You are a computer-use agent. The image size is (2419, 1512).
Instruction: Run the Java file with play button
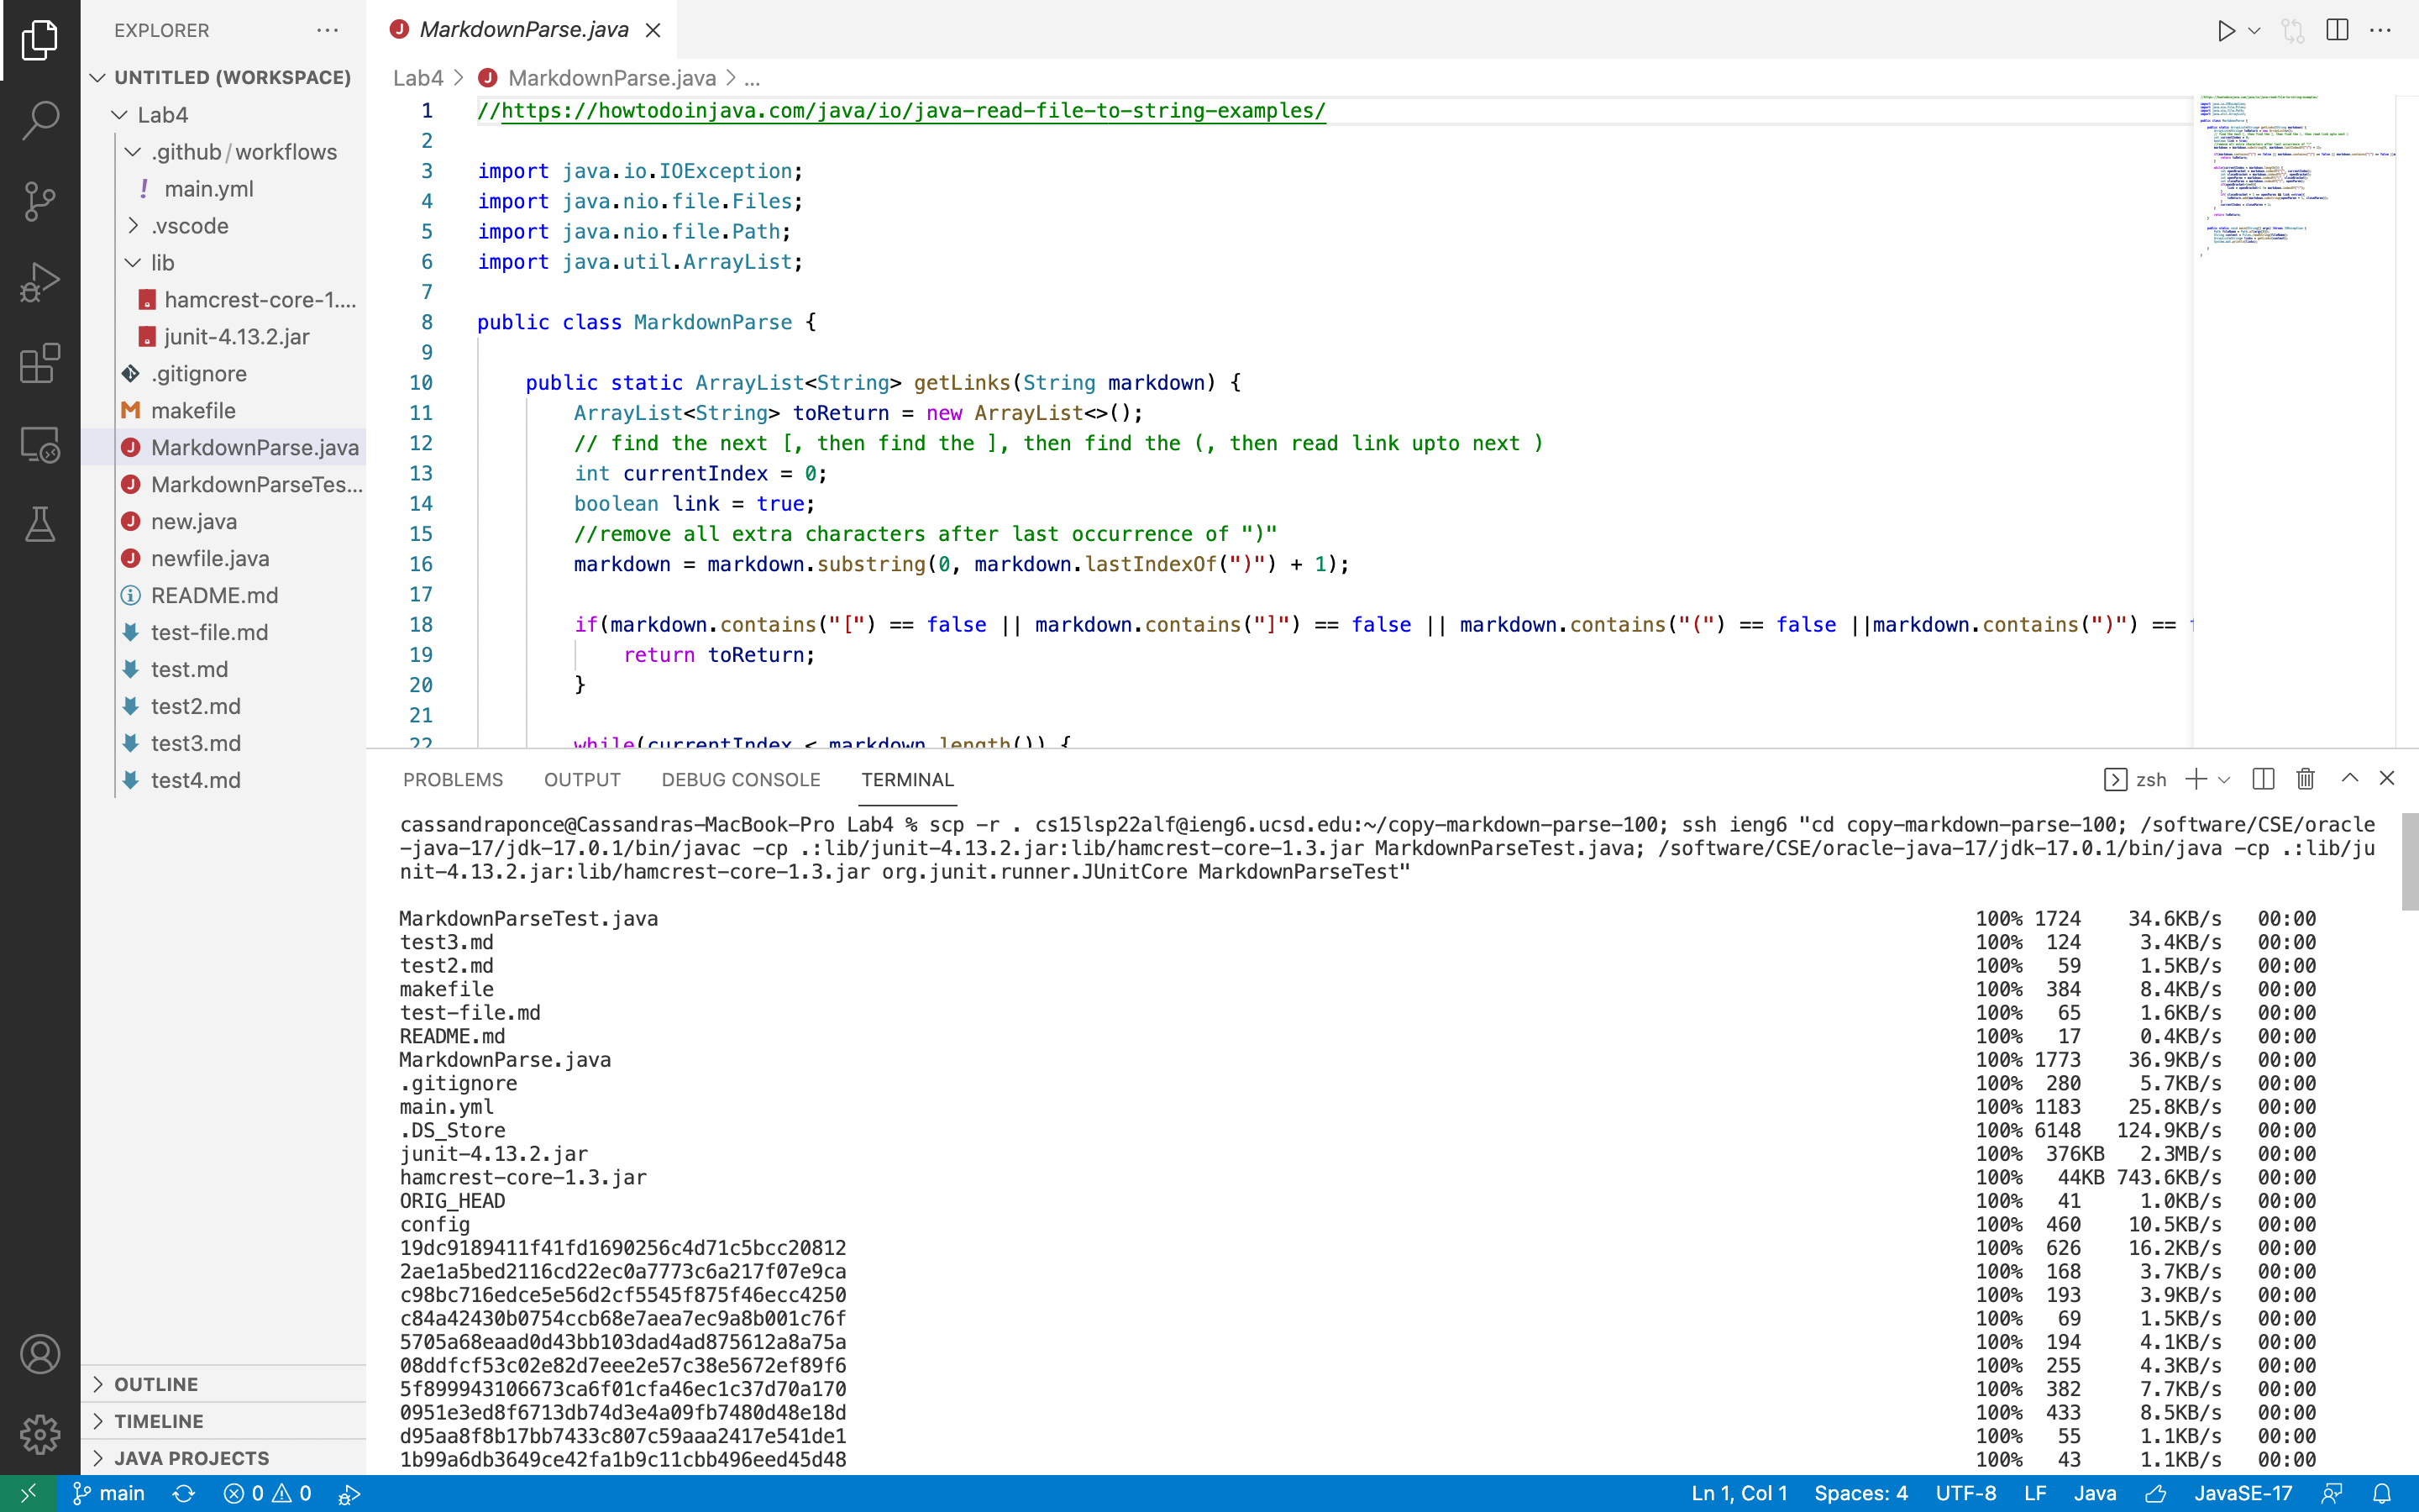pyautogui.click(x=2225, y=30)
